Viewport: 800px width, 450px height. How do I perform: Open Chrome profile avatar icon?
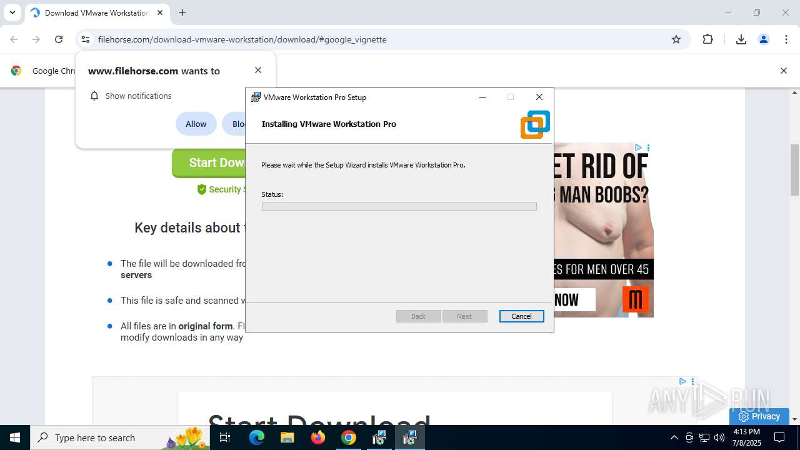tap(763, 39)
